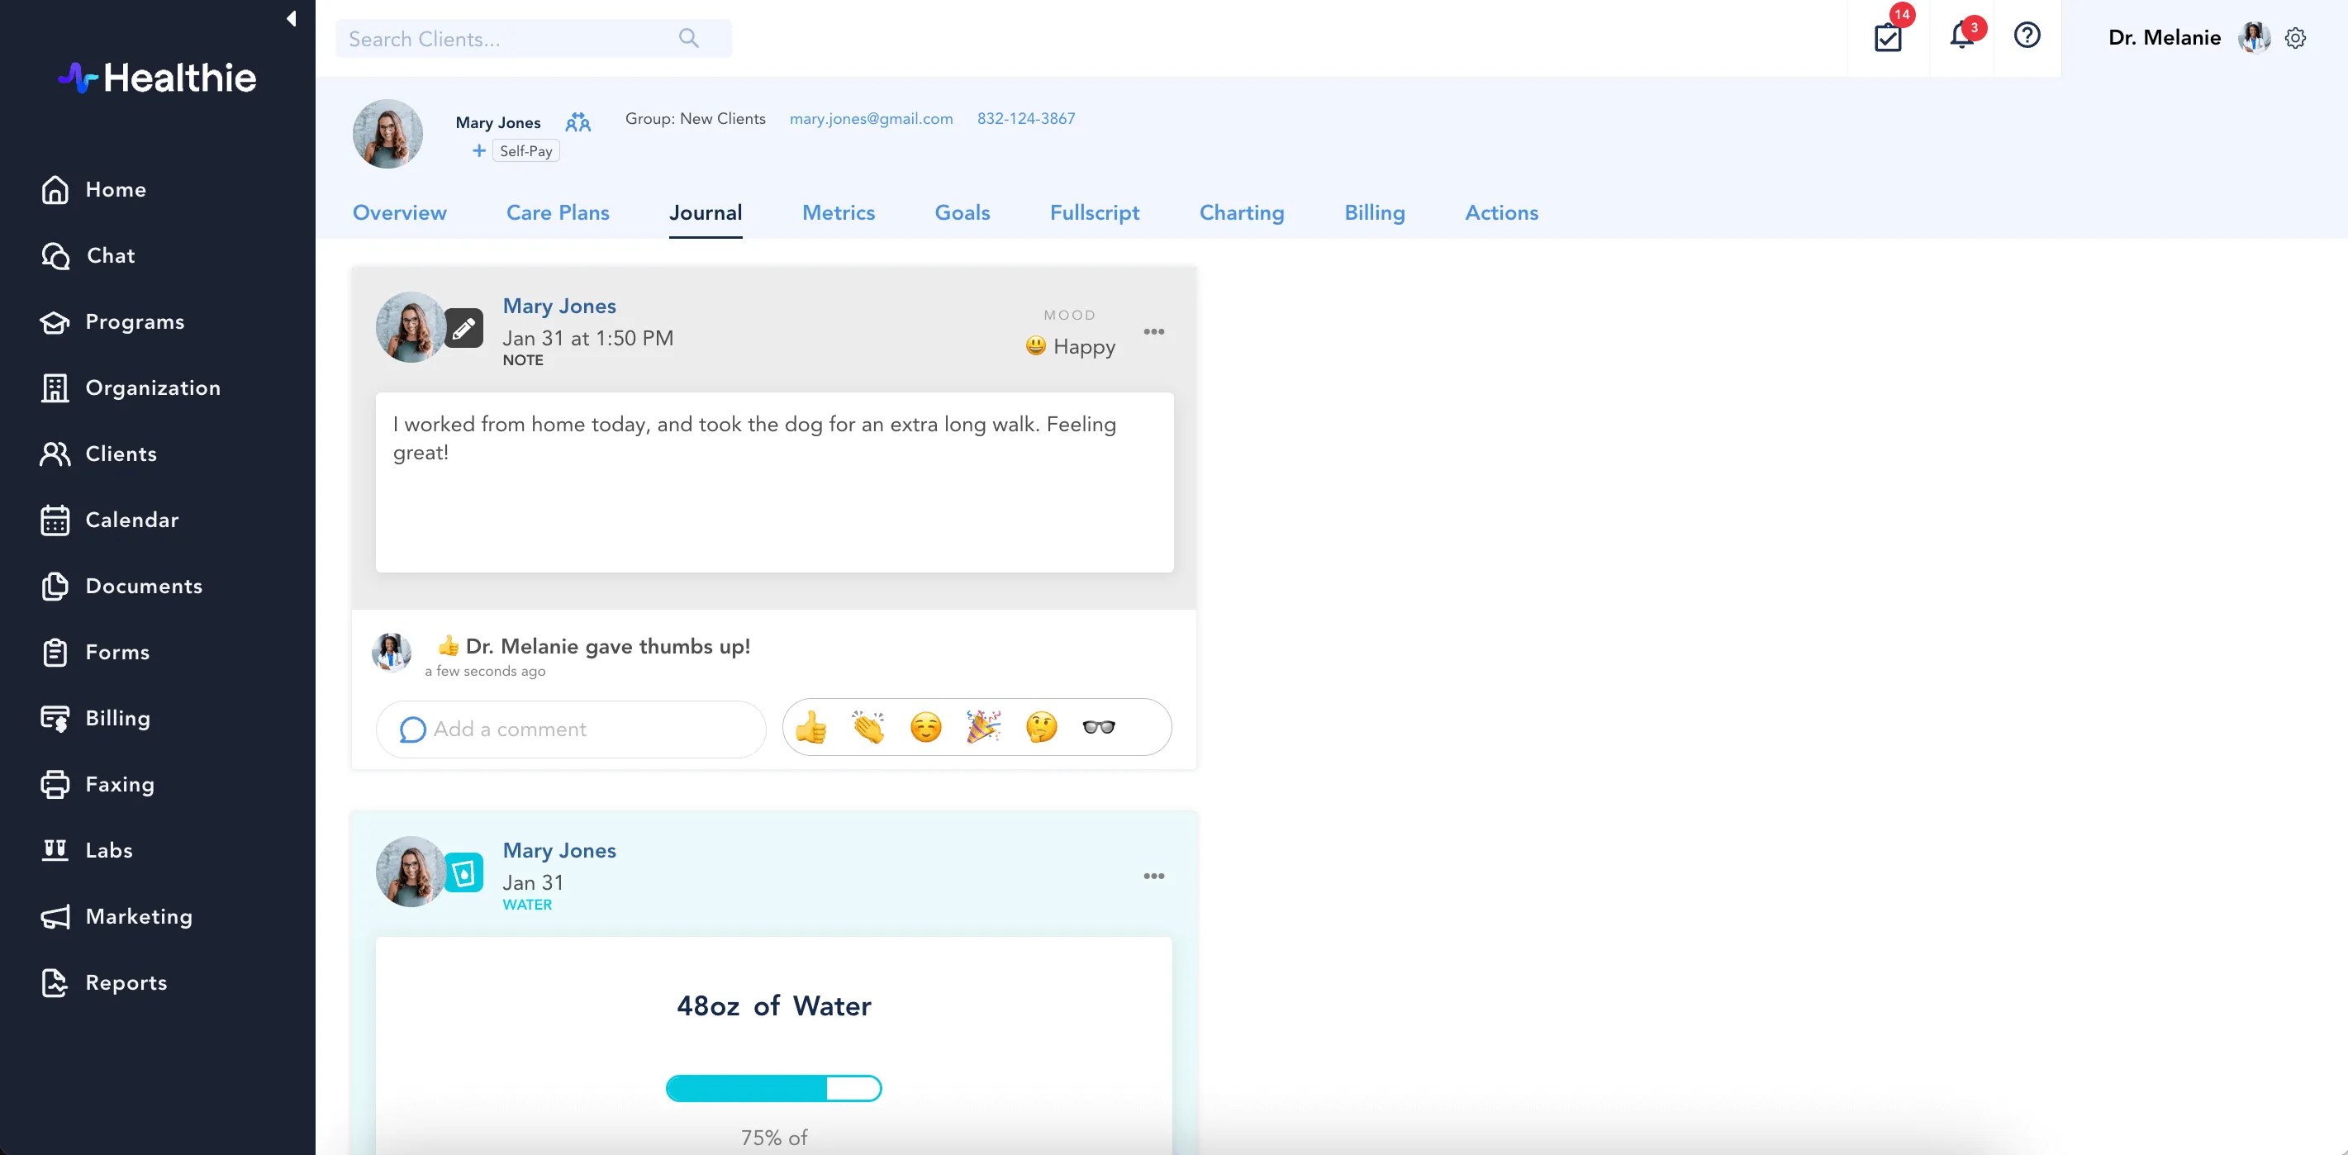Open the three-dot menu on the water entry
The width and height of the screenshot is (2348, 1155).
[x=1154, y=876]
